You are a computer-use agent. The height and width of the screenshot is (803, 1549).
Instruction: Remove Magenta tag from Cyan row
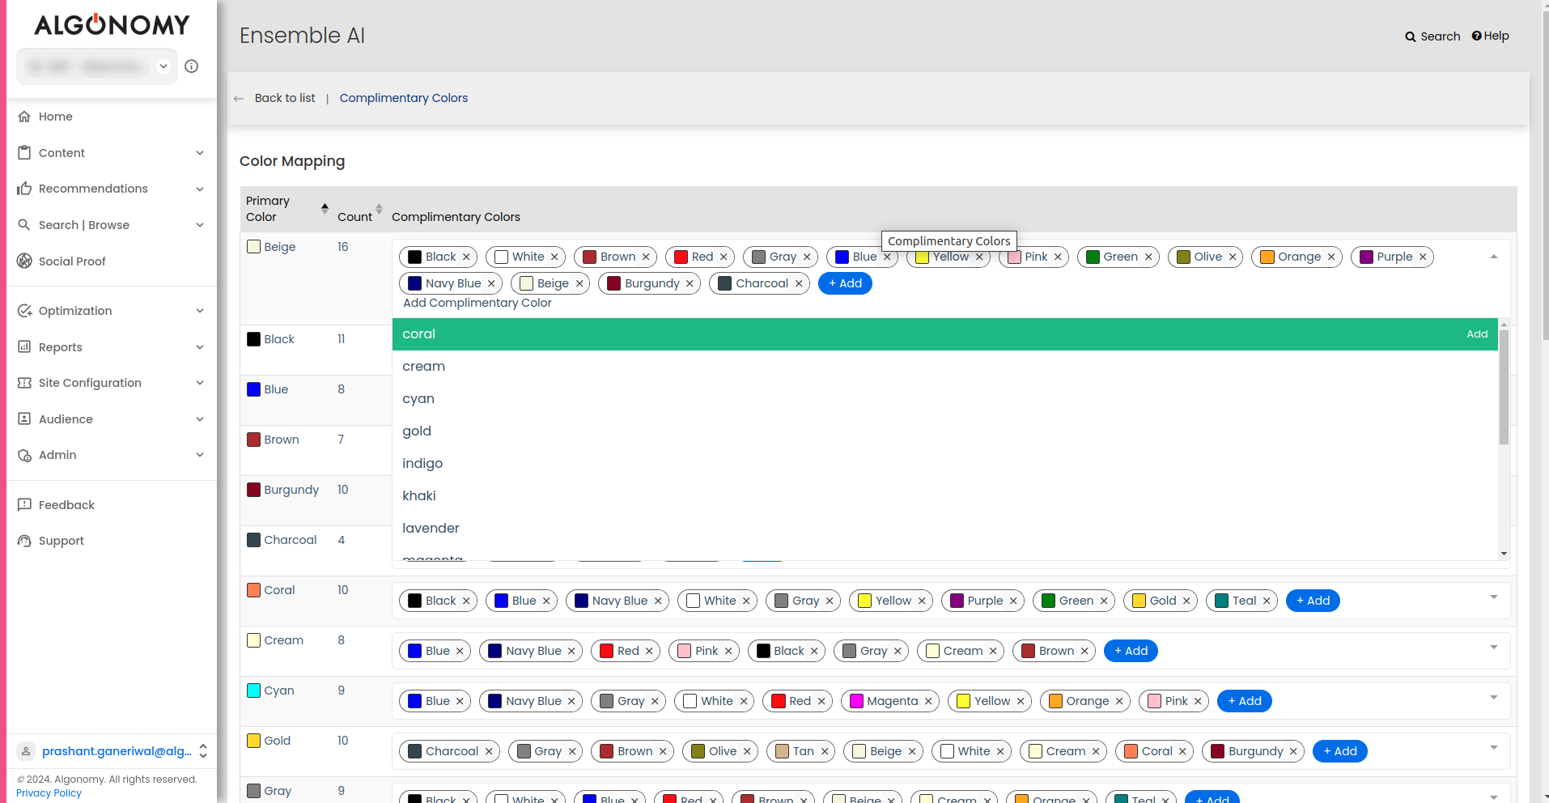928,701
